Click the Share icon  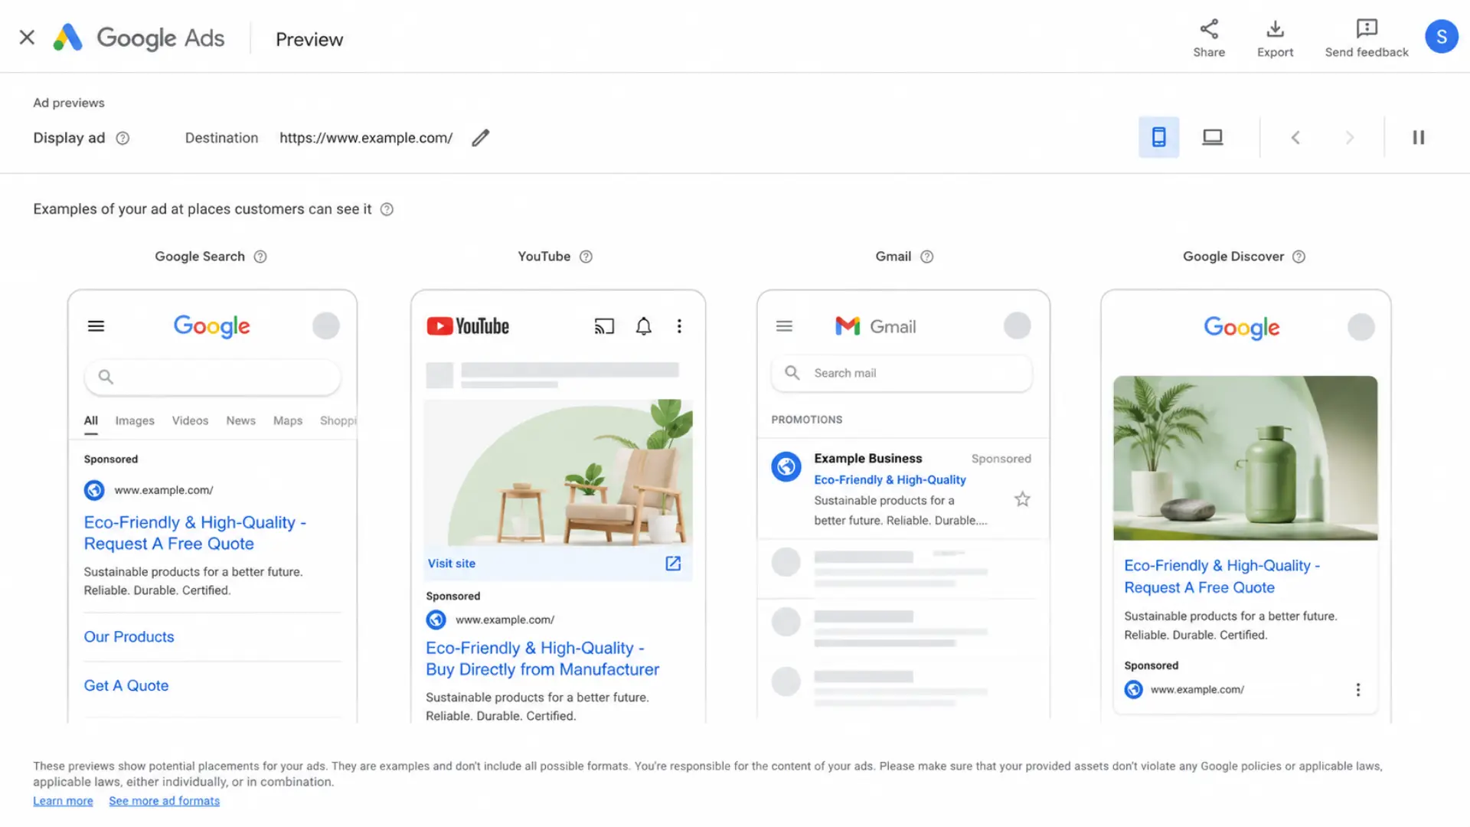(x=1209, y=29)
